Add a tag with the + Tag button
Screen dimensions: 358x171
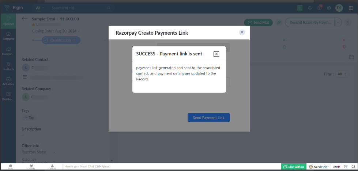tap(29, 118)
